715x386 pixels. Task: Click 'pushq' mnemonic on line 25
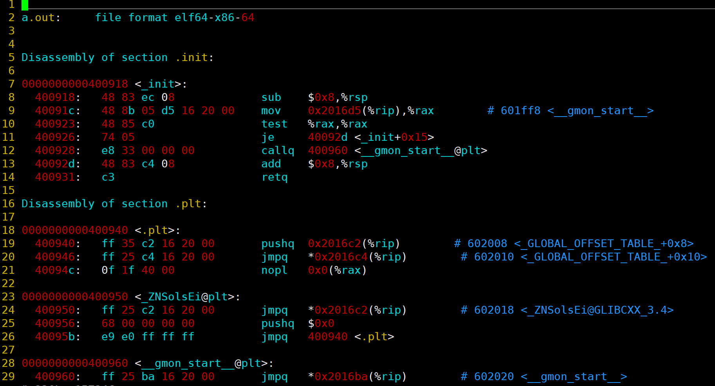click(x=278, y=323)
